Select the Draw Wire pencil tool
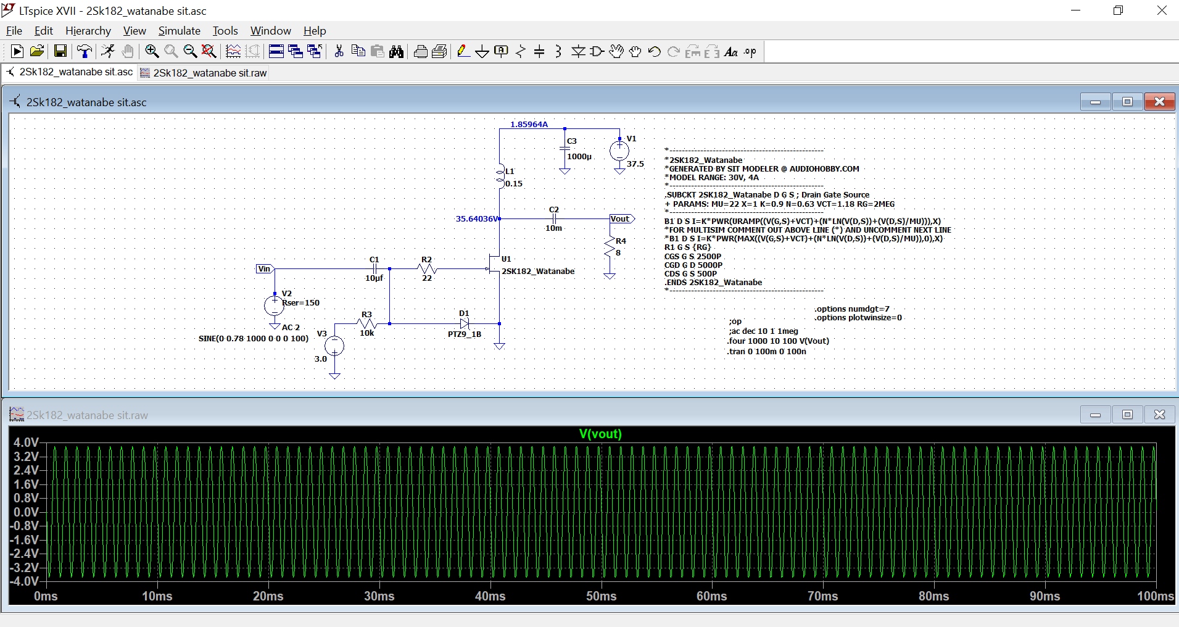 point(463,52)
